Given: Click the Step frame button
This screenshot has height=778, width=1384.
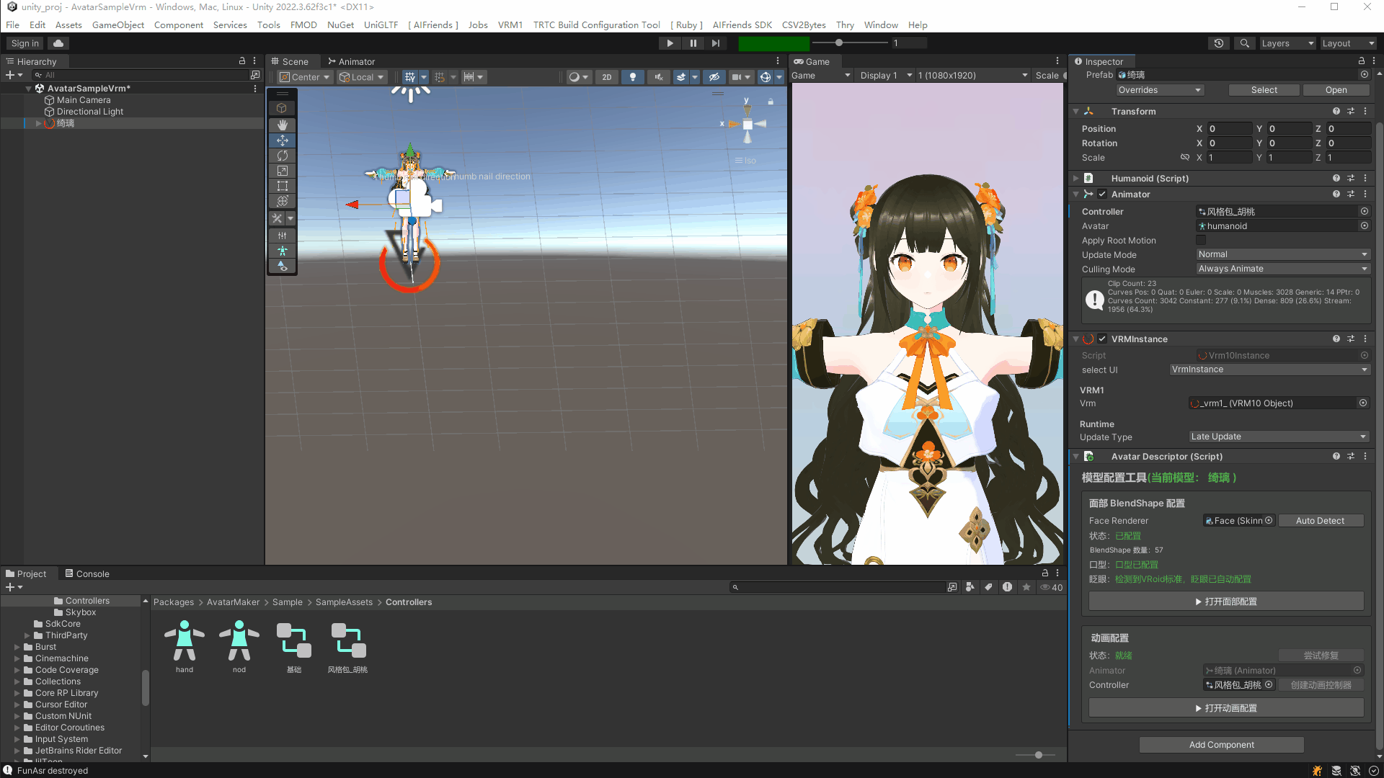Looking at the screenshot, I should click(x=715, y=43).
